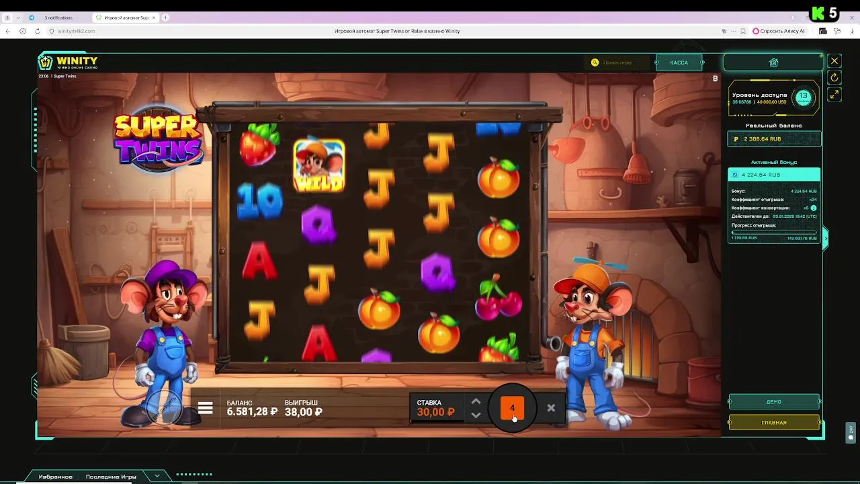Image resolution: width=860 pixels, height=484 pixels.
Task: Click the real balance 2 388.64 RUB
Action: (x=774, y=138)
